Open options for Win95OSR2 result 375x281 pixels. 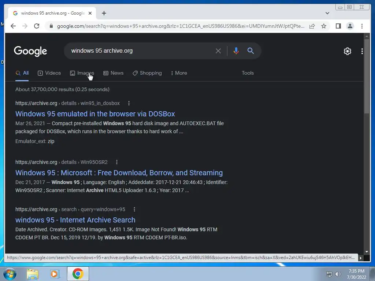(x=117, y=162)
